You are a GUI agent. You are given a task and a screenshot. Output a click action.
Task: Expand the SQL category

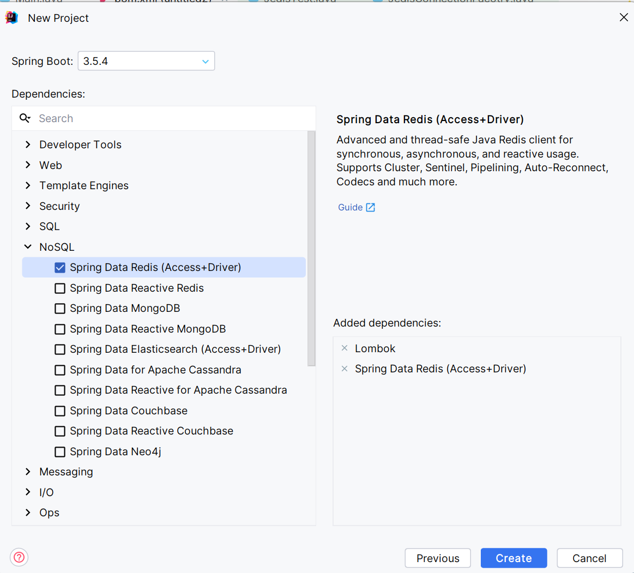[x=28, y=226]
